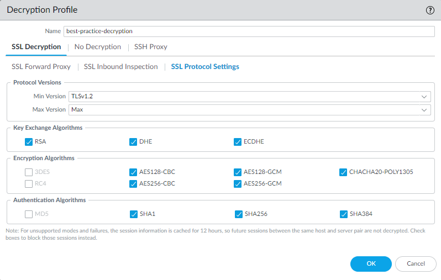The width and height of the screenshot is (441, 280).
Task: Uncheck the RSA key exchange checkbox
Action: [x=29, y=141]
